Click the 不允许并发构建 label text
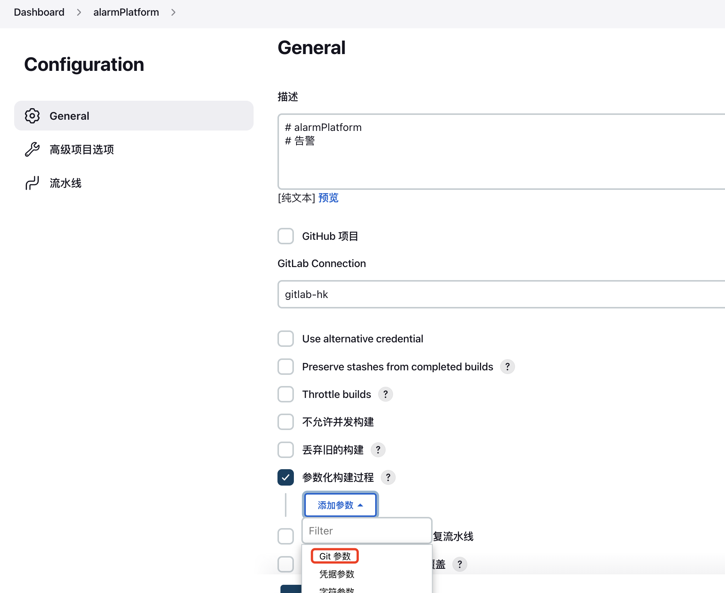 (338, 422)
